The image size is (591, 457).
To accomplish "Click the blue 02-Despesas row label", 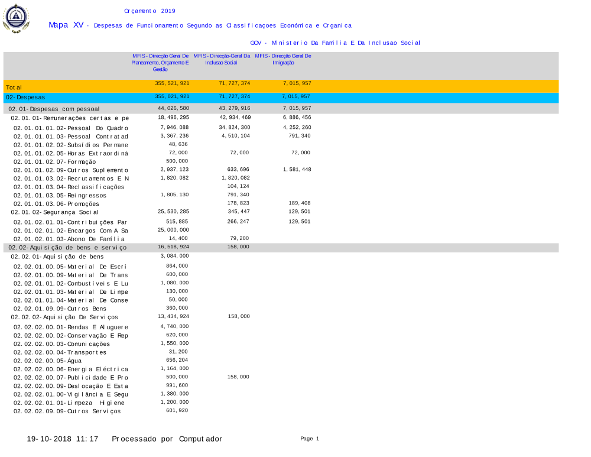I will (x=25, y=97).
